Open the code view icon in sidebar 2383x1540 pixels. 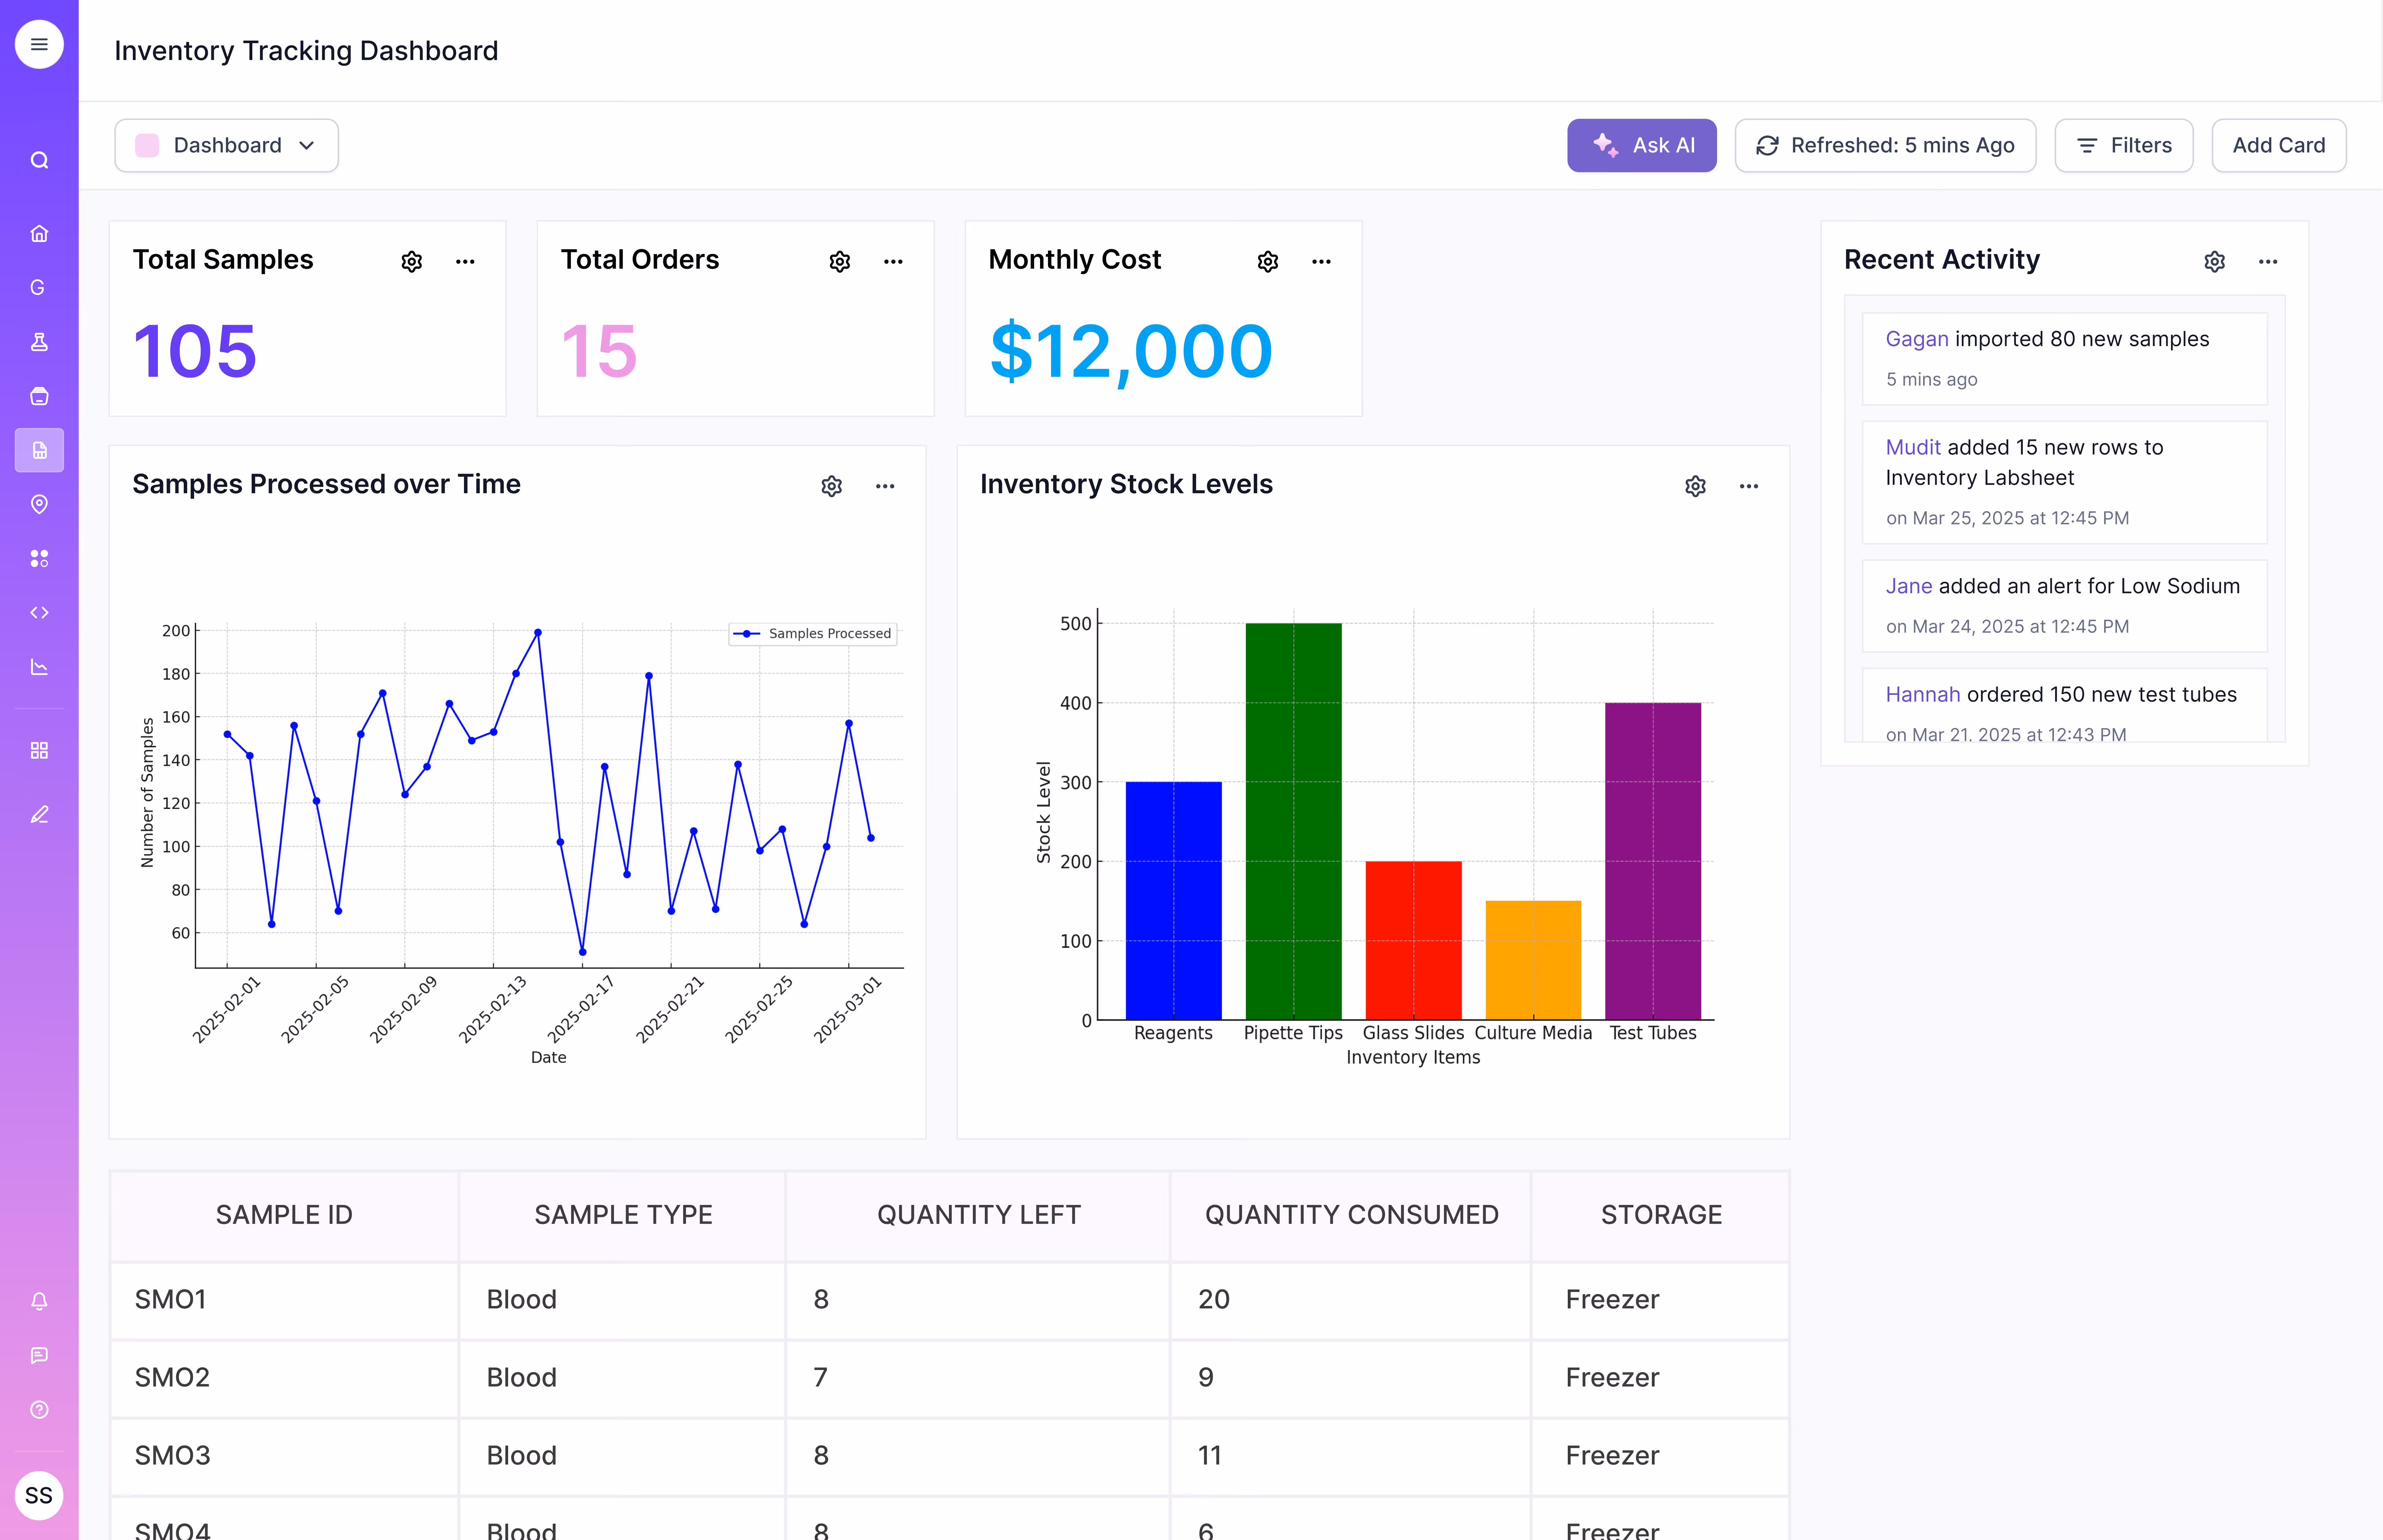[39, 612]
